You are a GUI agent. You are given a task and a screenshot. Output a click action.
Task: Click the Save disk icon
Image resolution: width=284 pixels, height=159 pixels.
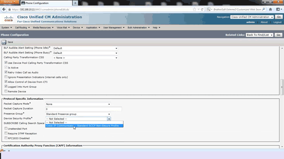point(4,42)
